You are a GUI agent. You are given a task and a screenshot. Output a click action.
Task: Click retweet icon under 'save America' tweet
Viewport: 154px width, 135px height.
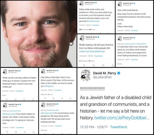coord(94,65)
